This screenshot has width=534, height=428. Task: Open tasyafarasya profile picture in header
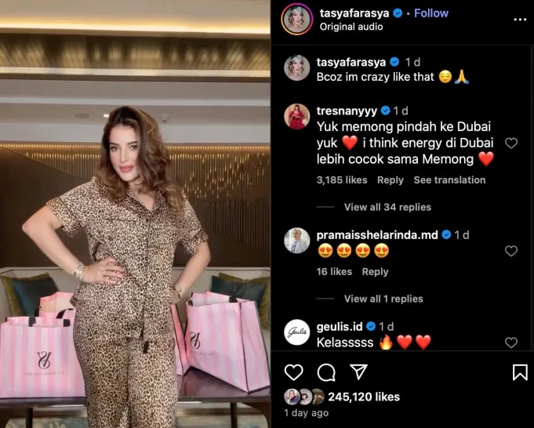[296, 19]
